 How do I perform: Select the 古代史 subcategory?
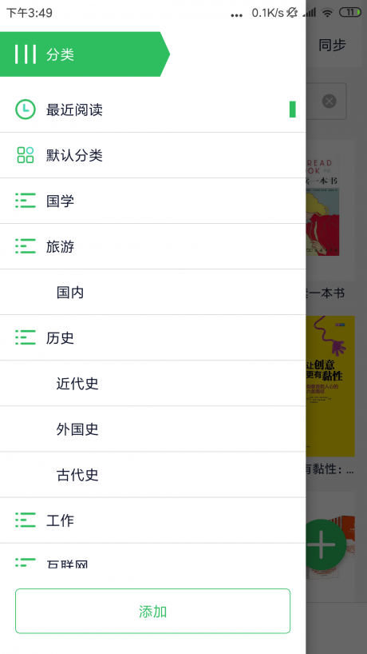(152, 475)
